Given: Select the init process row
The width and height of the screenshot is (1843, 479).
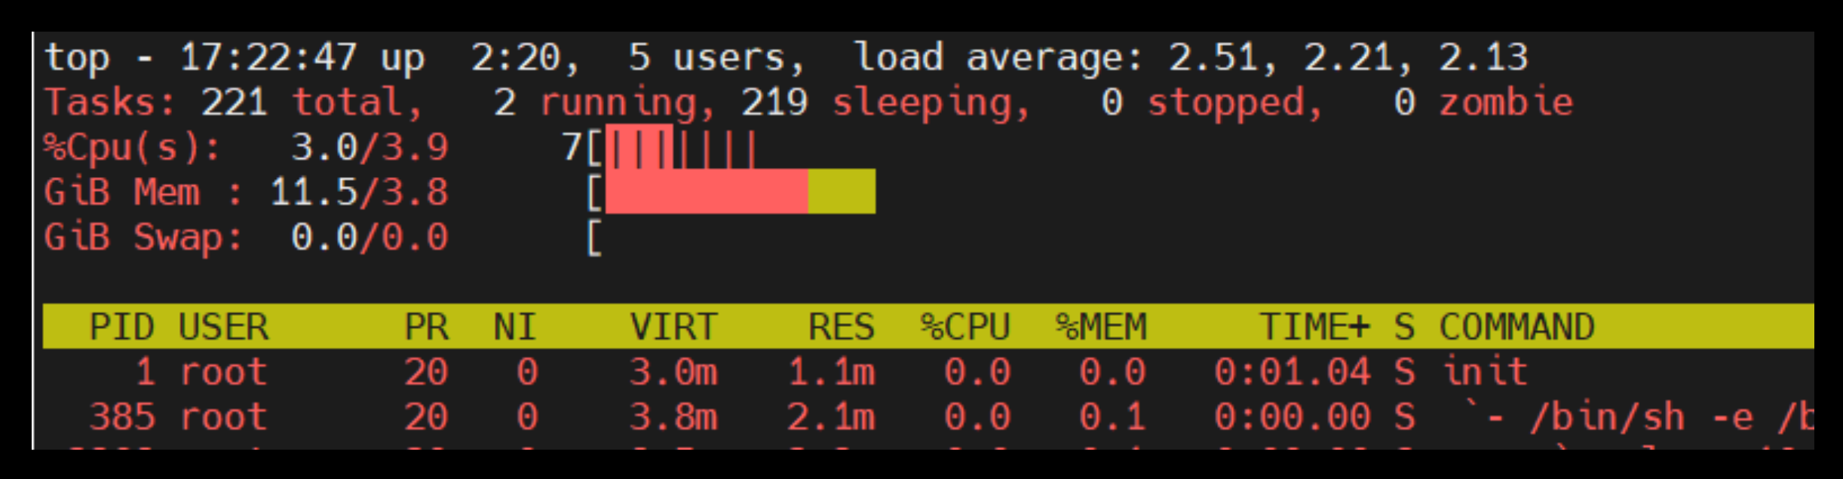Looking at the screenshot, I should [1484, 372].
